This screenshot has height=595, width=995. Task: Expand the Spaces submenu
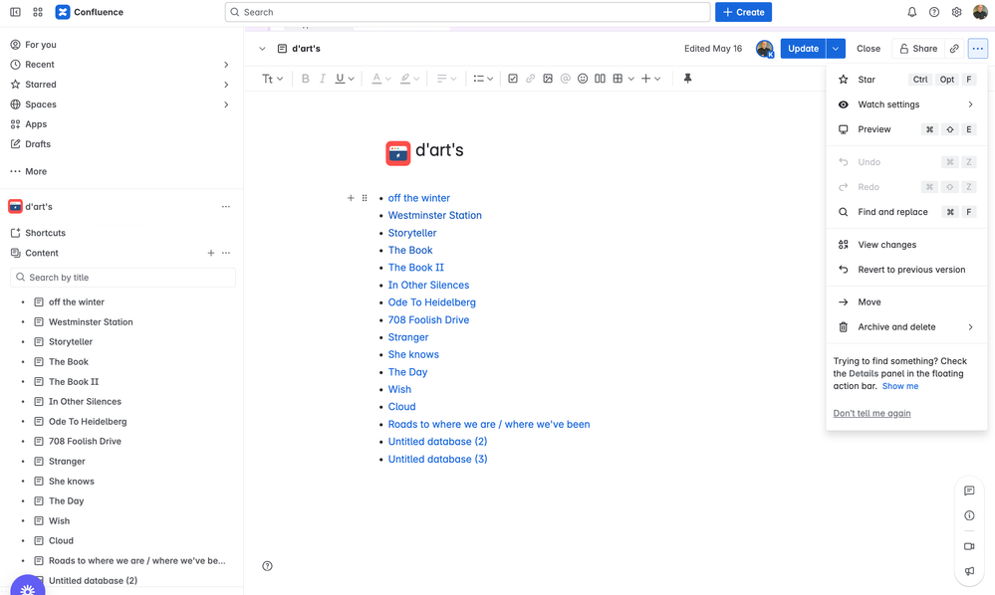(226, 104)
